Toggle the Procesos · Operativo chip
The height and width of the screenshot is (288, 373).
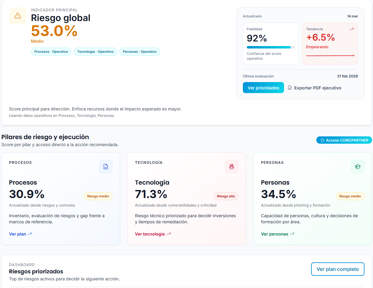(51, 52)
